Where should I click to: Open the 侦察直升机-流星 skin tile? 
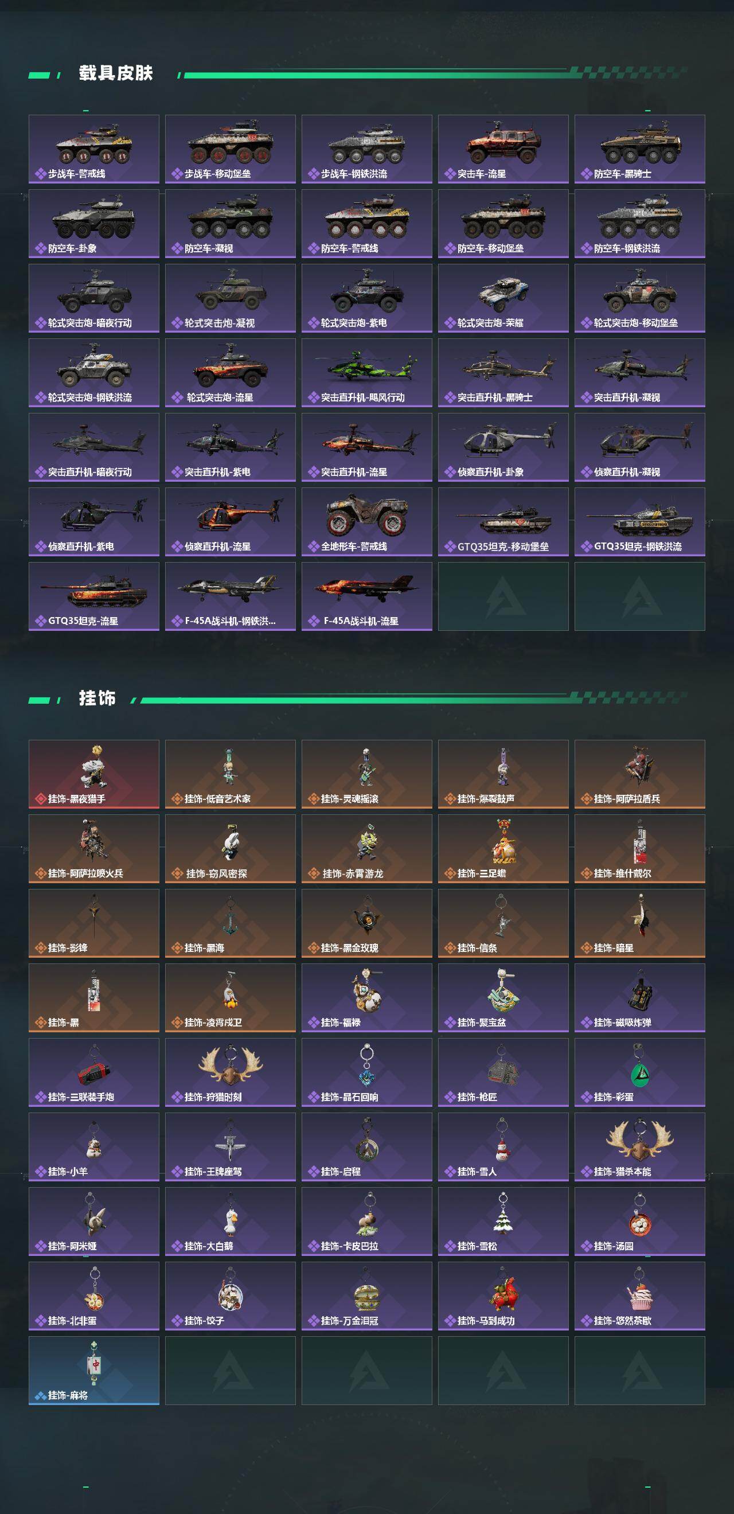(231, 522)
